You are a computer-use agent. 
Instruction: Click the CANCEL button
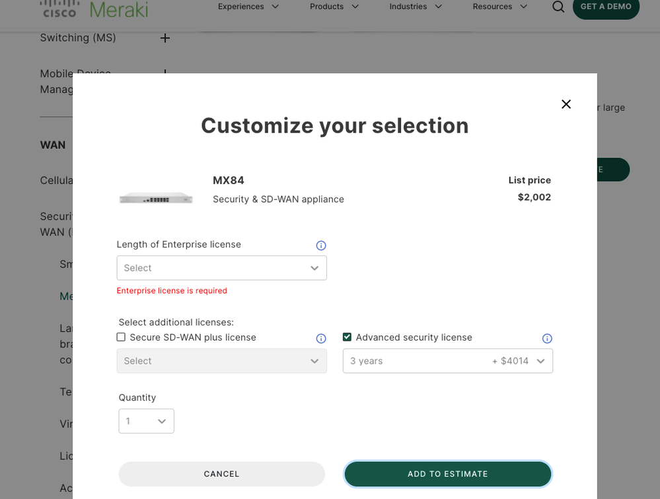[x=221, y=474]
